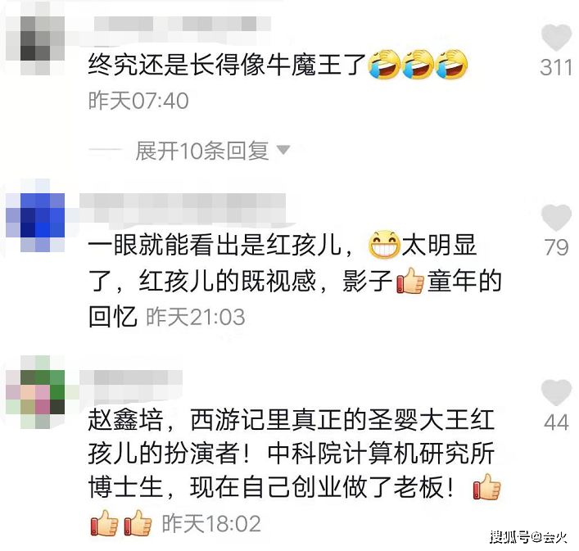Click the thumbs-up emoji beside 昨天18:02
This screenshot has width=579, height=551.
tap(138, 523)
